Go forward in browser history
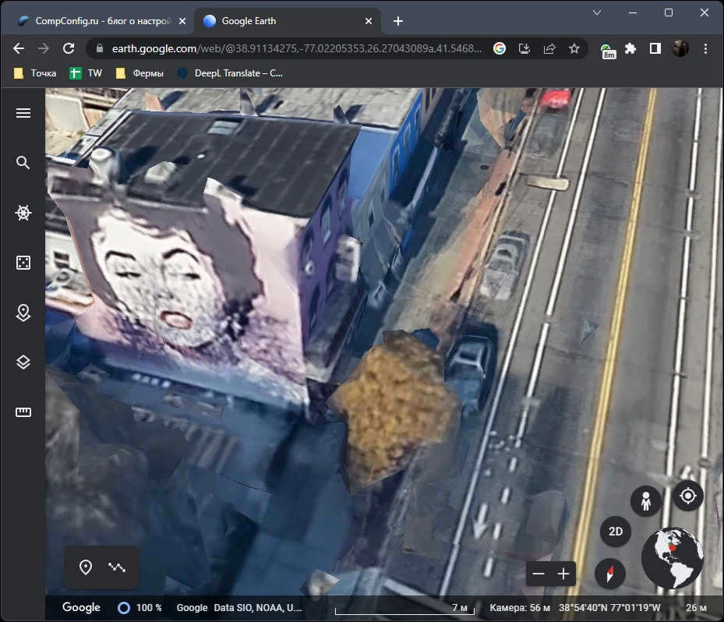Viewport: 724px width, 622px height. point(44,48)
